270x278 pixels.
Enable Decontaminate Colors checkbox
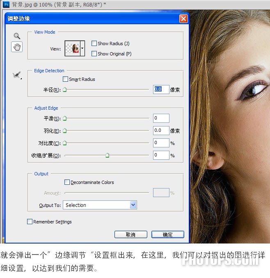tap(67, 182)
